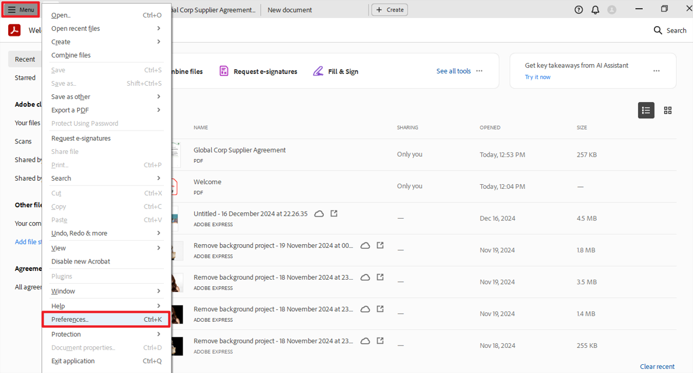Click the Fill & Sign tool icon
The height and width of the screenshot is (373, 693).
318,71
